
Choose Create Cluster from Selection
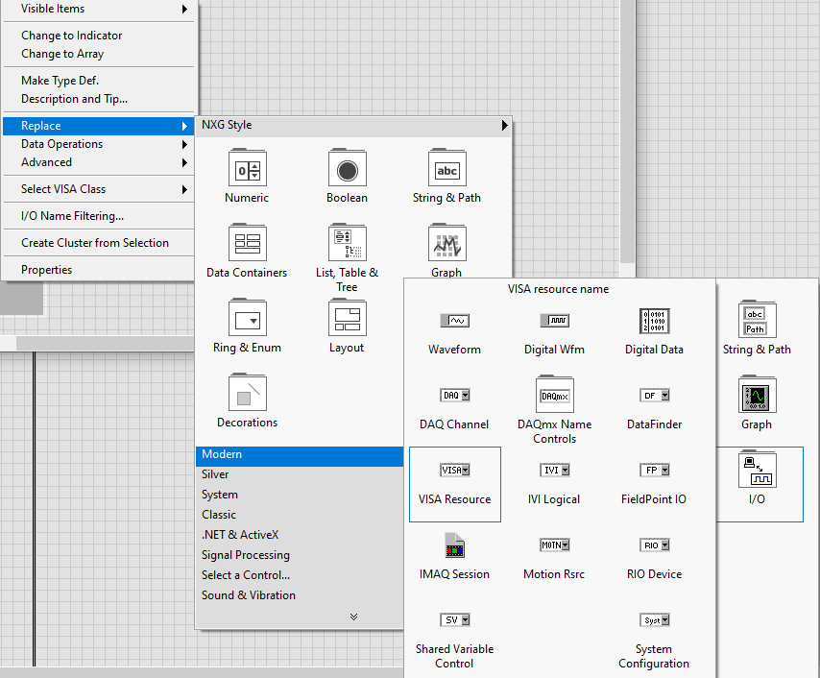coord(98,243)
